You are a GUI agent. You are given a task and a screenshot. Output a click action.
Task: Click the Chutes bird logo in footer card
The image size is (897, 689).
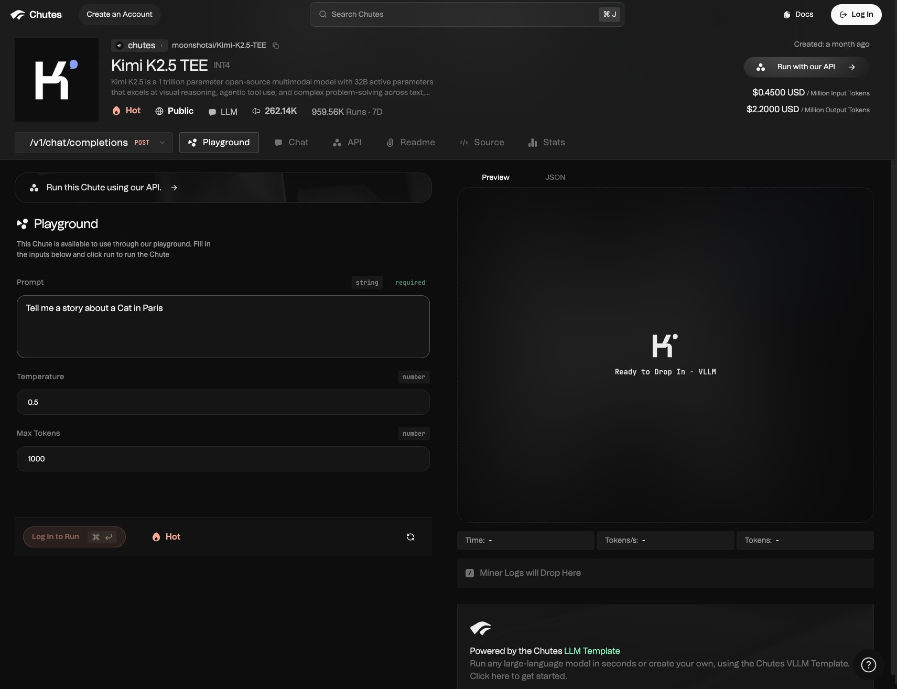pos(480,628)
